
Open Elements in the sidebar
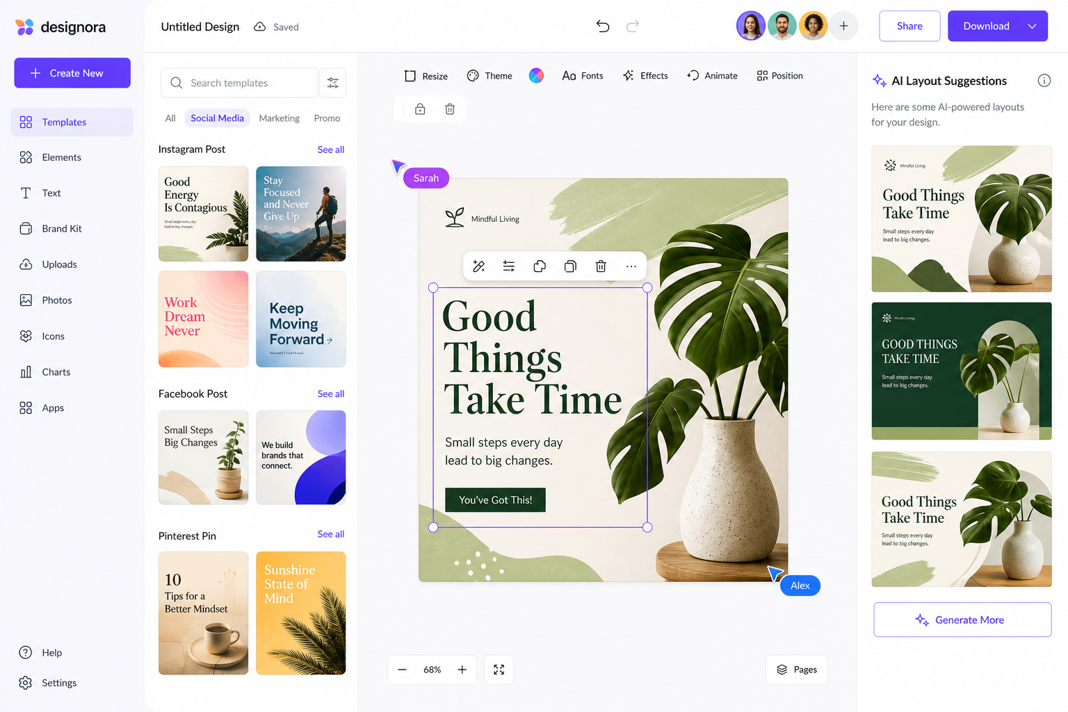point(72,157)
